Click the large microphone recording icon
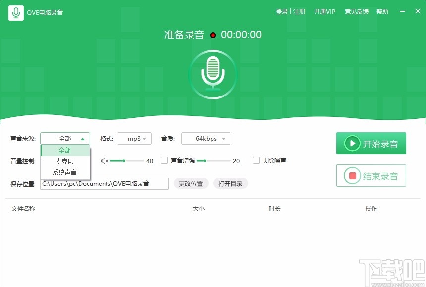This screenshot has width=426, height=287. pos(213,74)
